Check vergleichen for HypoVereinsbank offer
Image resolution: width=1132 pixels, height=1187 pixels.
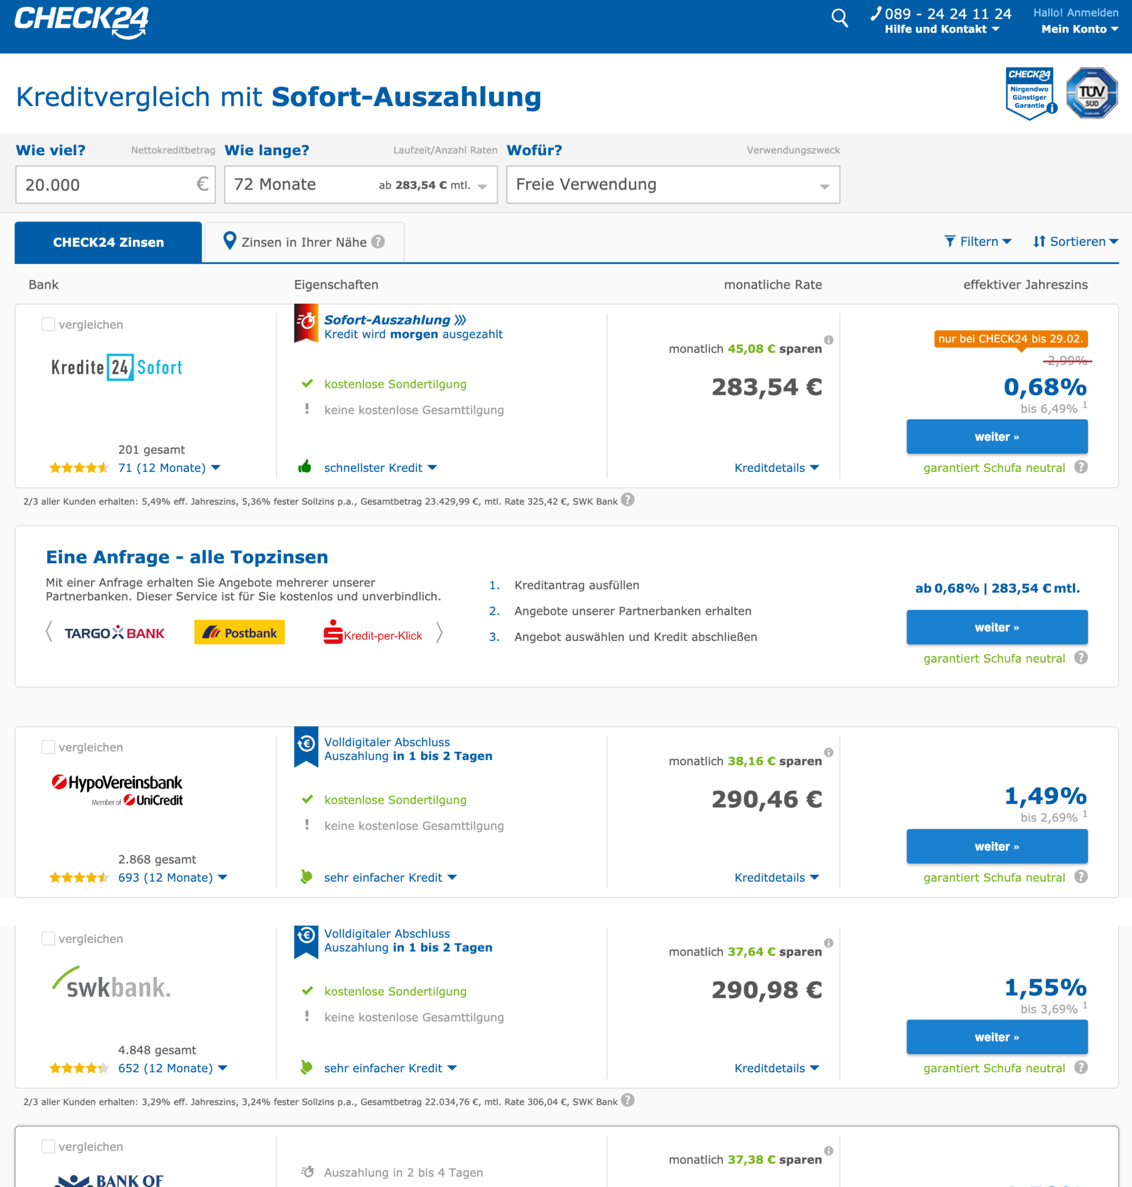(x=48, y=747)
